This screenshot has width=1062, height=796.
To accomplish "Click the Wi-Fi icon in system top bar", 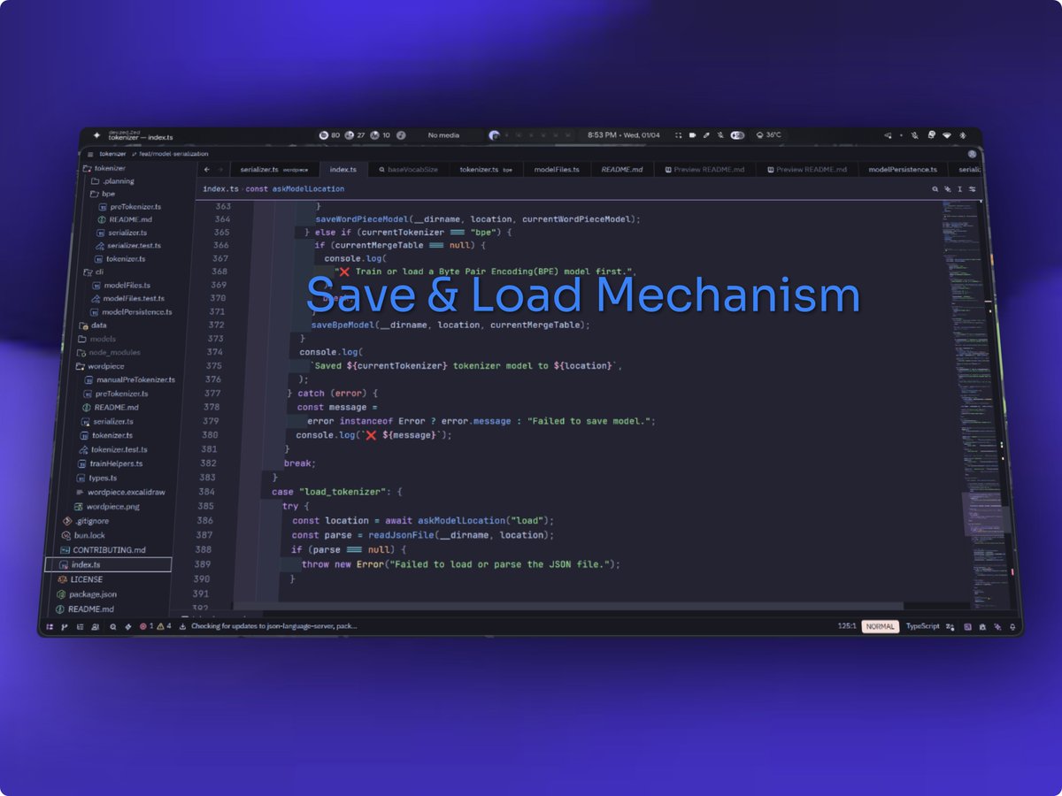I will click(946, 135).
